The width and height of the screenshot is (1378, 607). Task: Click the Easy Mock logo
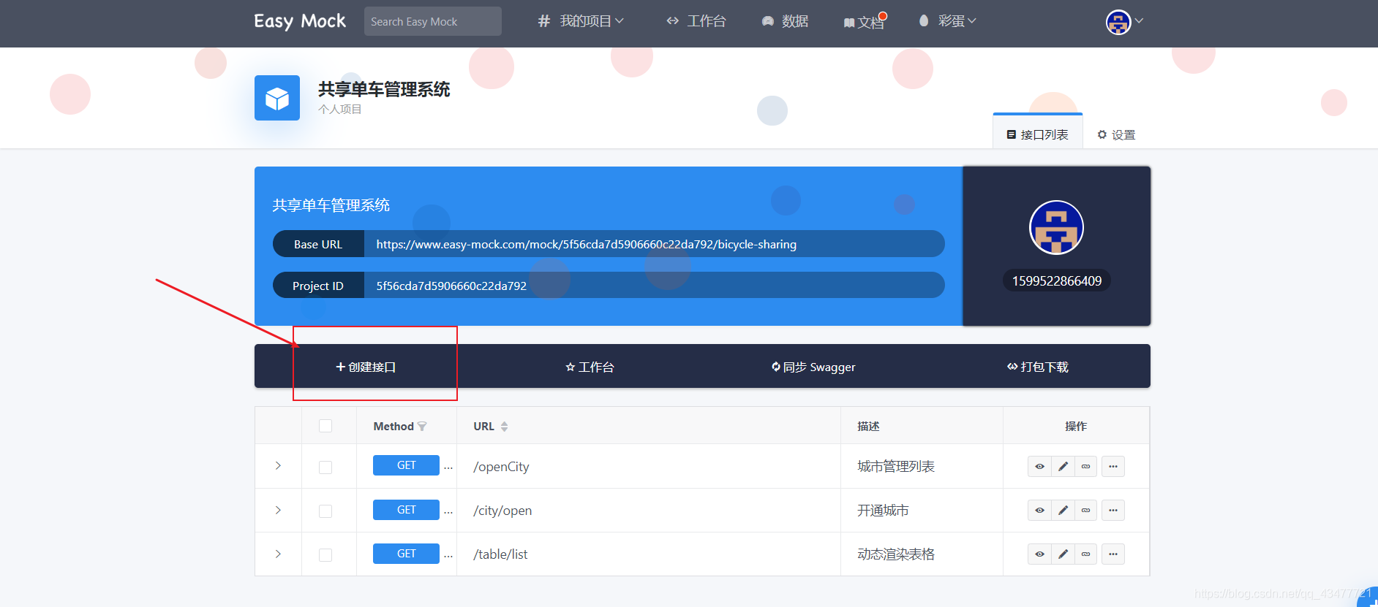coord(300,21)
